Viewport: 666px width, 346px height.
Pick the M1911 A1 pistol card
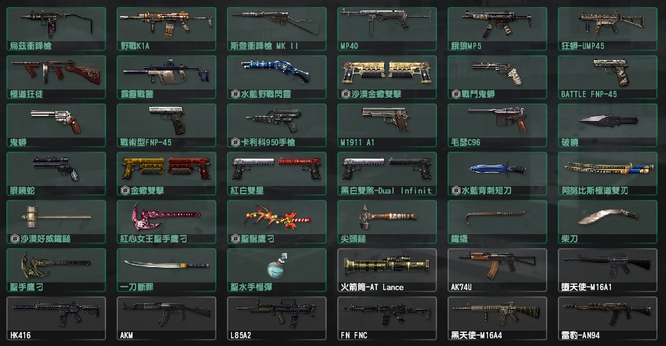click(387, 125)
